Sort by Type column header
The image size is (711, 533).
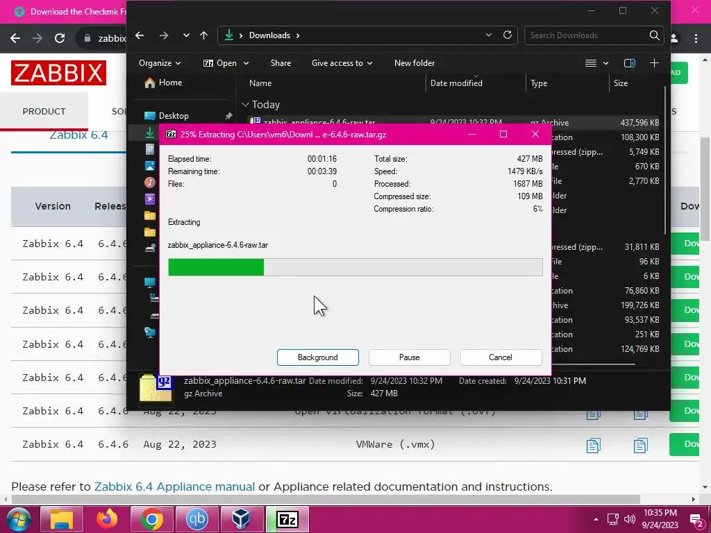click(x=539, y=83)
